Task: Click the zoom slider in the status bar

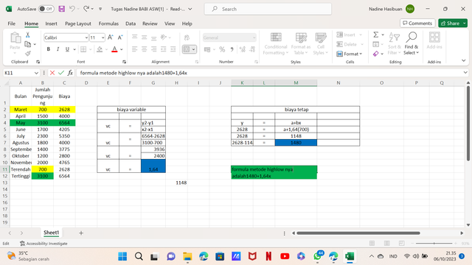Action: 434,243
